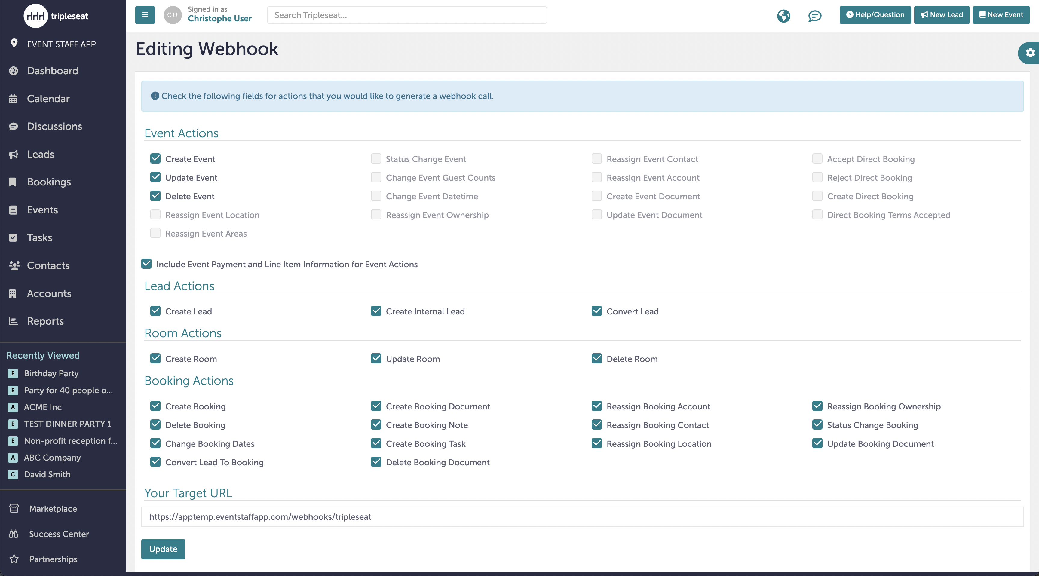Enable Accept Direct Booking checkbox

[x=817, y=158]
